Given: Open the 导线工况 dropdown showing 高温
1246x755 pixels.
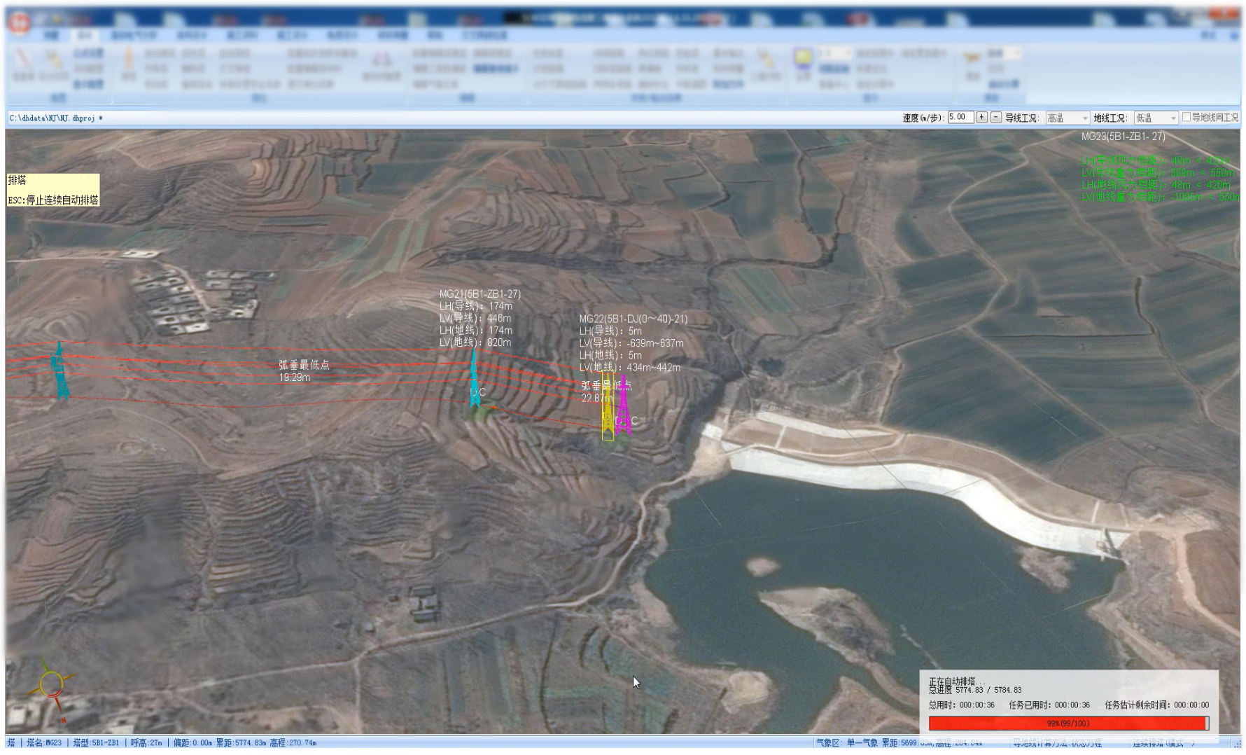Looking at the screenshot, I should (x=1067, y=118).
